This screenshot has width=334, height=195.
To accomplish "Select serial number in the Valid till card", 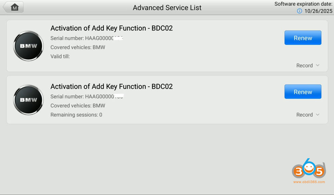I will [87, 38].
